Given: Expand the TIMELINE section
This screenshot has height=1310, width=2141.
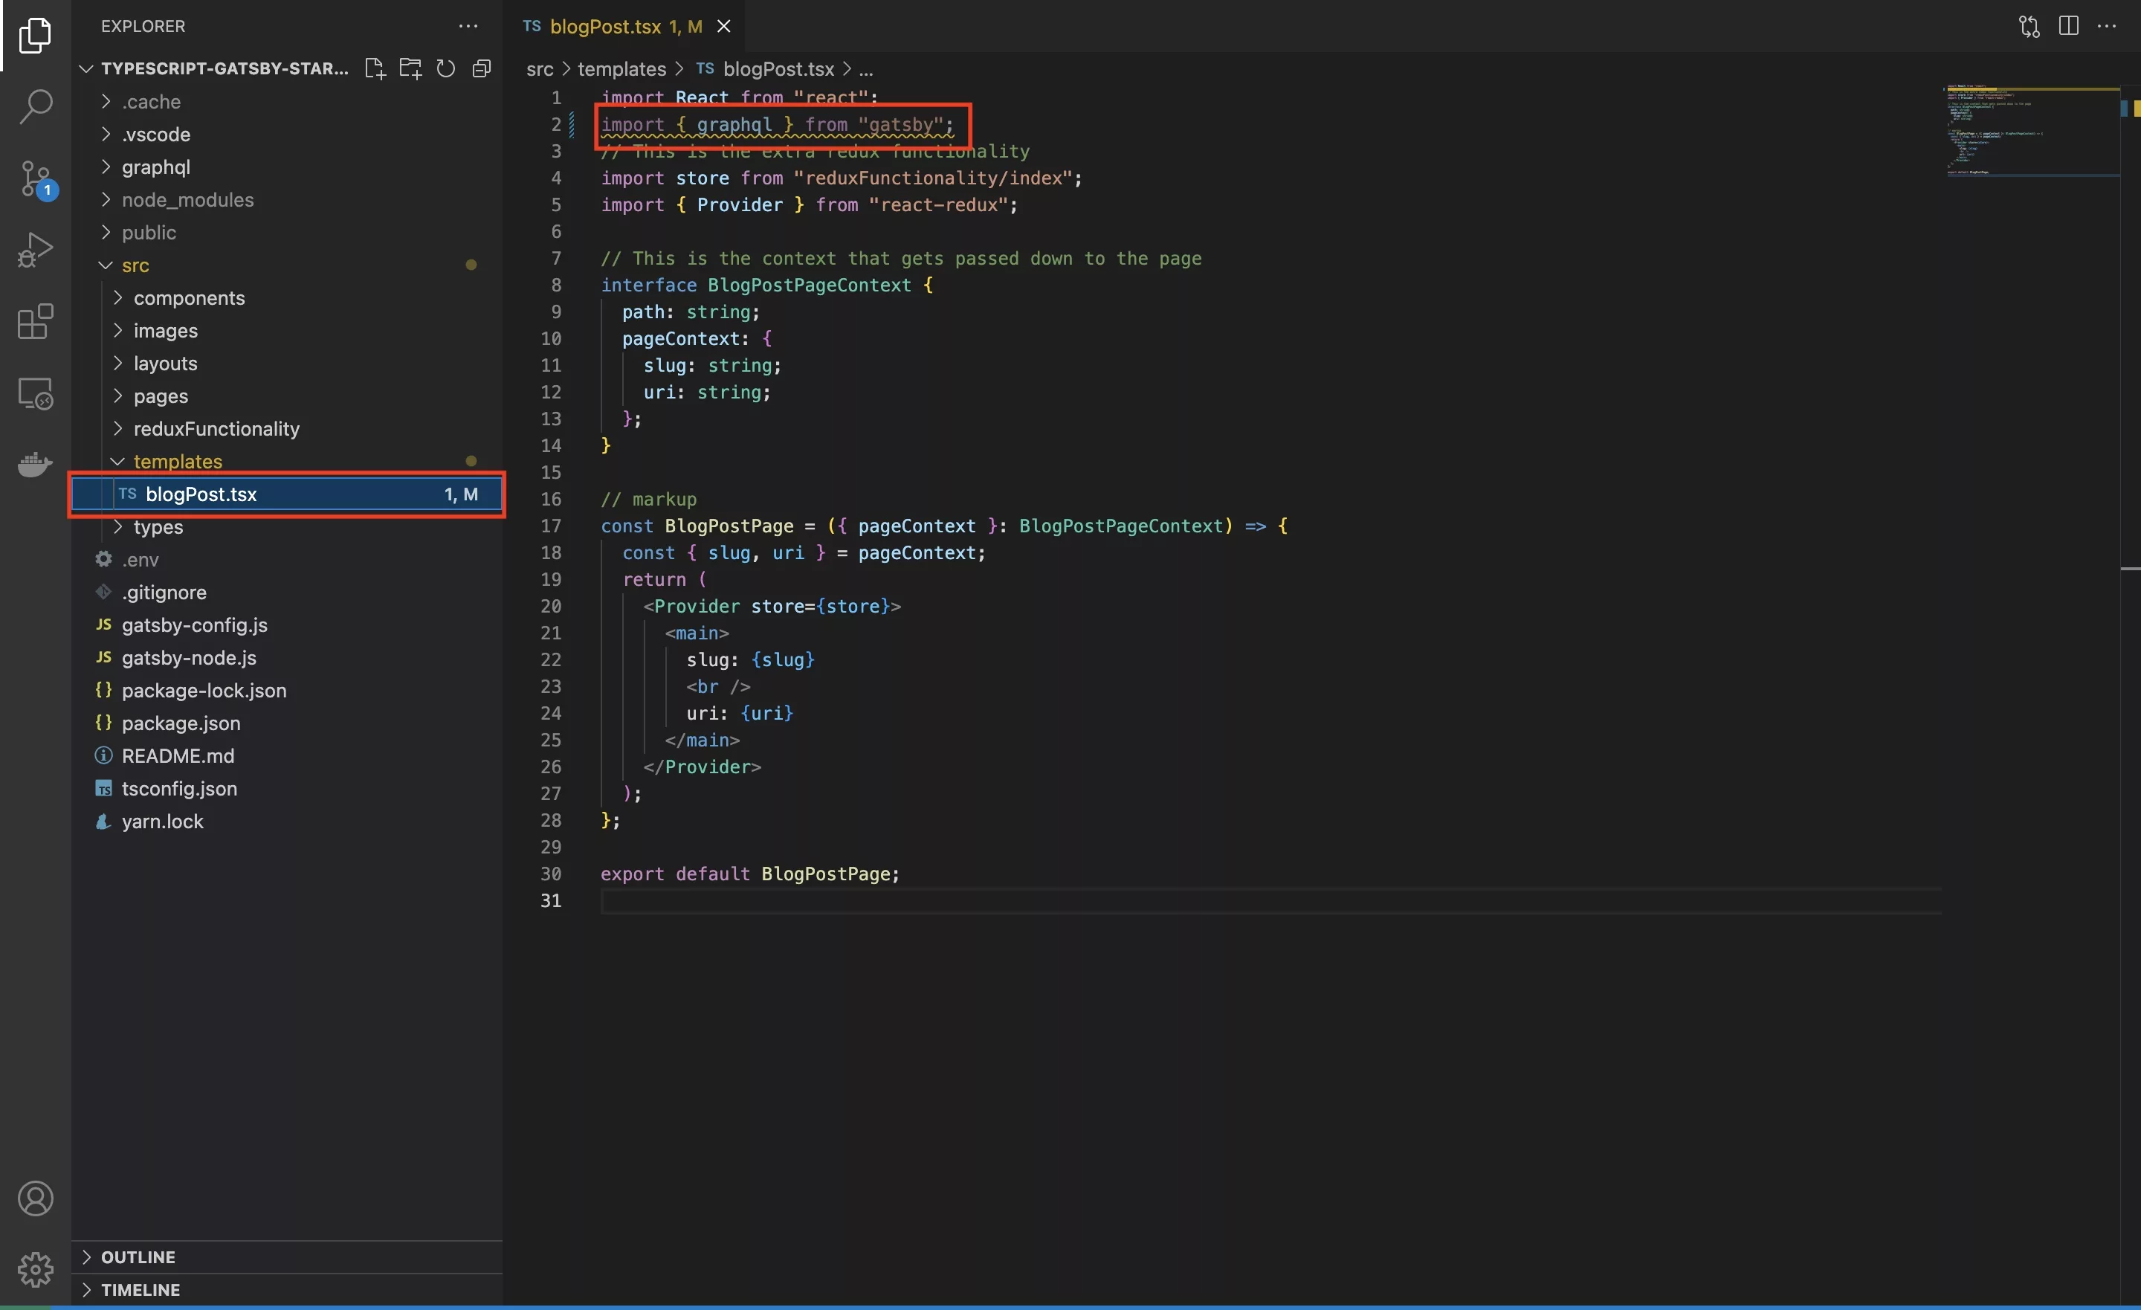Looking at the screenshot, I should click(140, 1290).
